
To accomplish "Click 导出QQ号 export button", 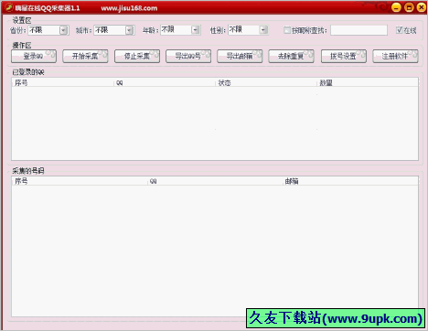I will point(188,56).
